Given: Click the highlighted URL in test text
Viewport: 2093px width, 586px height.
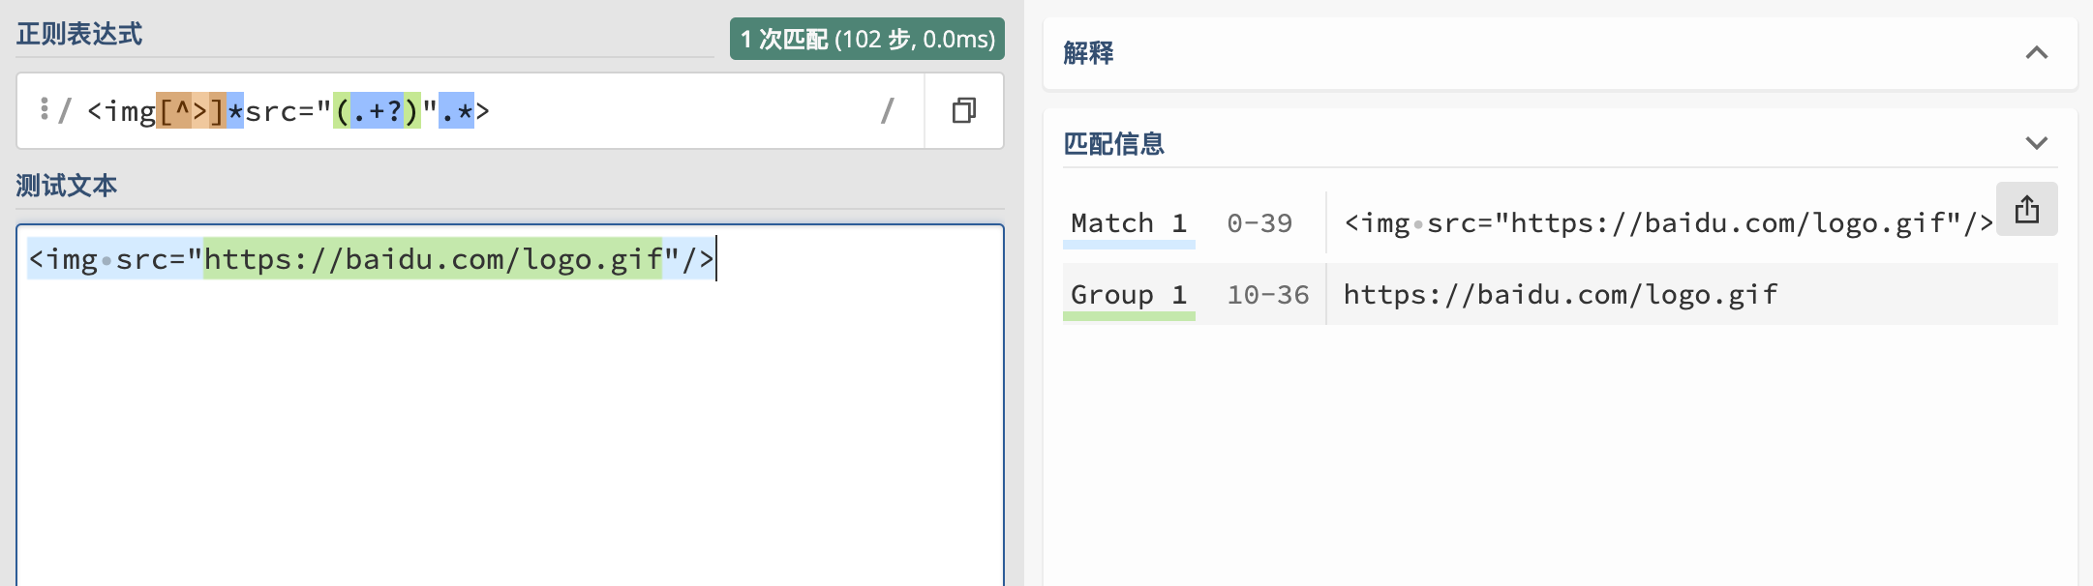Looking at the screenshot, I should pos(433,259).
